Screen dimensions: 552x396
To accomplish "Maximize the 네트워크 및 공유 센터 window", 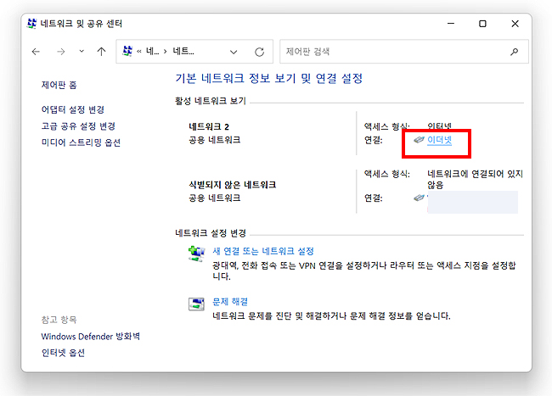I will 482,24.
